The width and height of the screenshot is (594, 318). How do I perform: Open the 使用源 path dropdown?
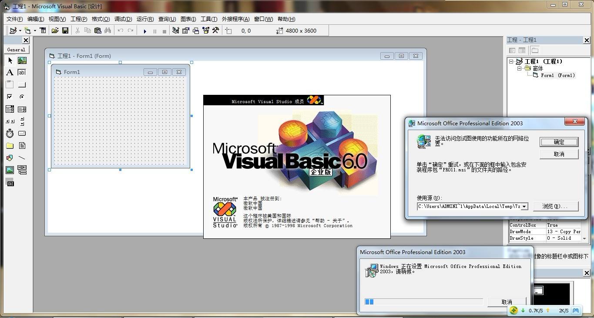pyautogui.click(x=524, y=206)
